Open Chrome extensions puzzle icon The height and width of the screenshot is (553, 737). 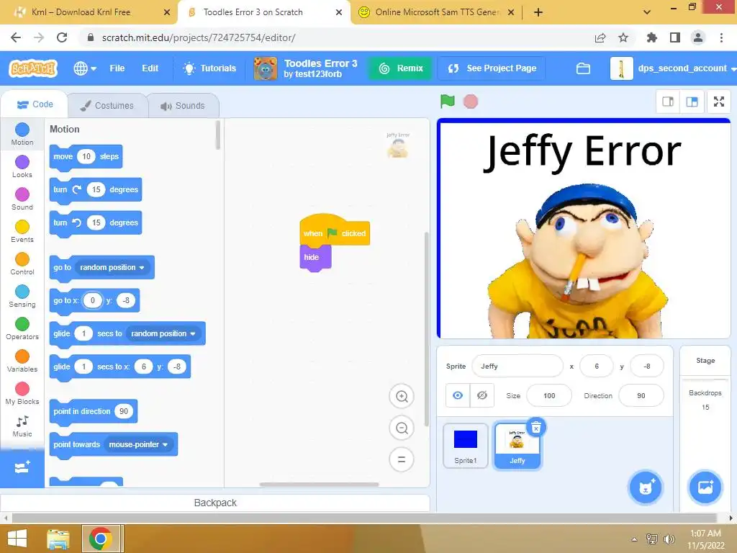coord(651,37)
